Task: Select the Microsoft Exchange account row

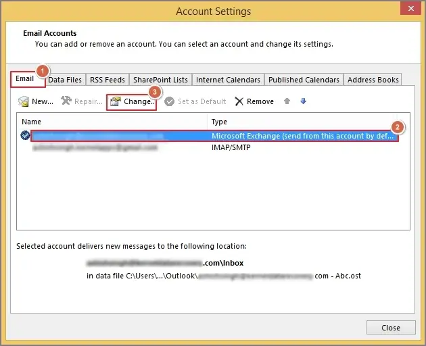Action: pyautogui.click(x=214, y=136)
